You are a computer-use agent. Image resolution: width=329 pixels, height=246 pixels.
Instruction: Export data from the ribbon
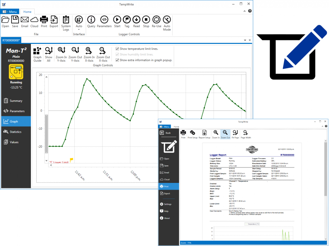(x=54, y=21)
